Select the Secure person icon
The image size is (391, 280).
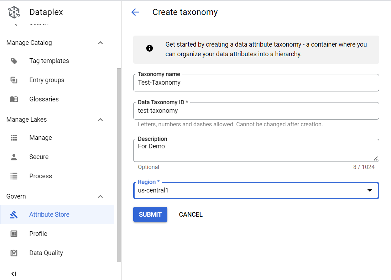tap(14, 157)
